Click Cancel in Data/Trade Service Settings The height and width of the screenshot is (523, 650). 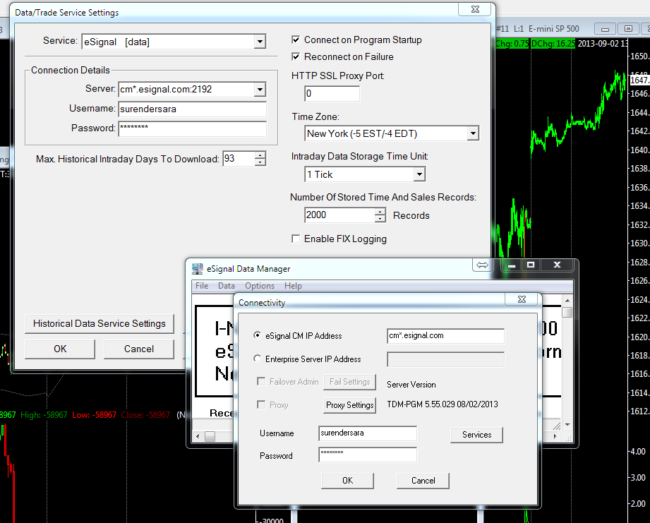click(x=139, y=349)
